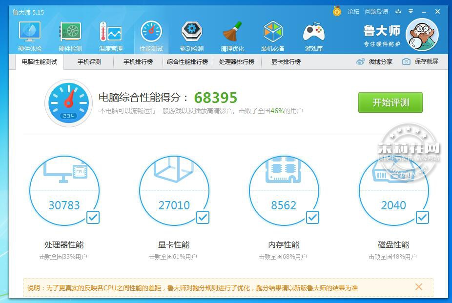Viewport: 452px width, 303px height.
Task: Switch to the 显卡排行榜 tab
Action: tap(286, 61)
